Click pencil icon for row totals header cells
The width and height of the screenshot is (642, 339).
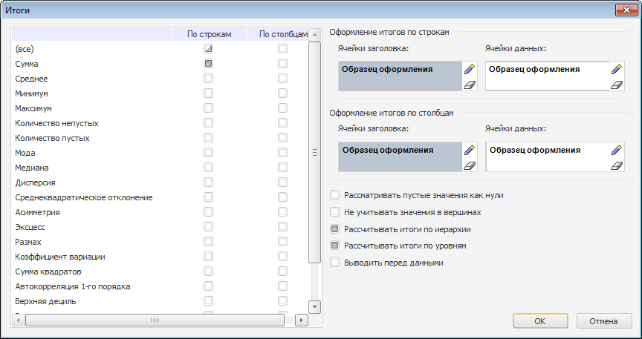pyautogui.click(x=469, y=69)
